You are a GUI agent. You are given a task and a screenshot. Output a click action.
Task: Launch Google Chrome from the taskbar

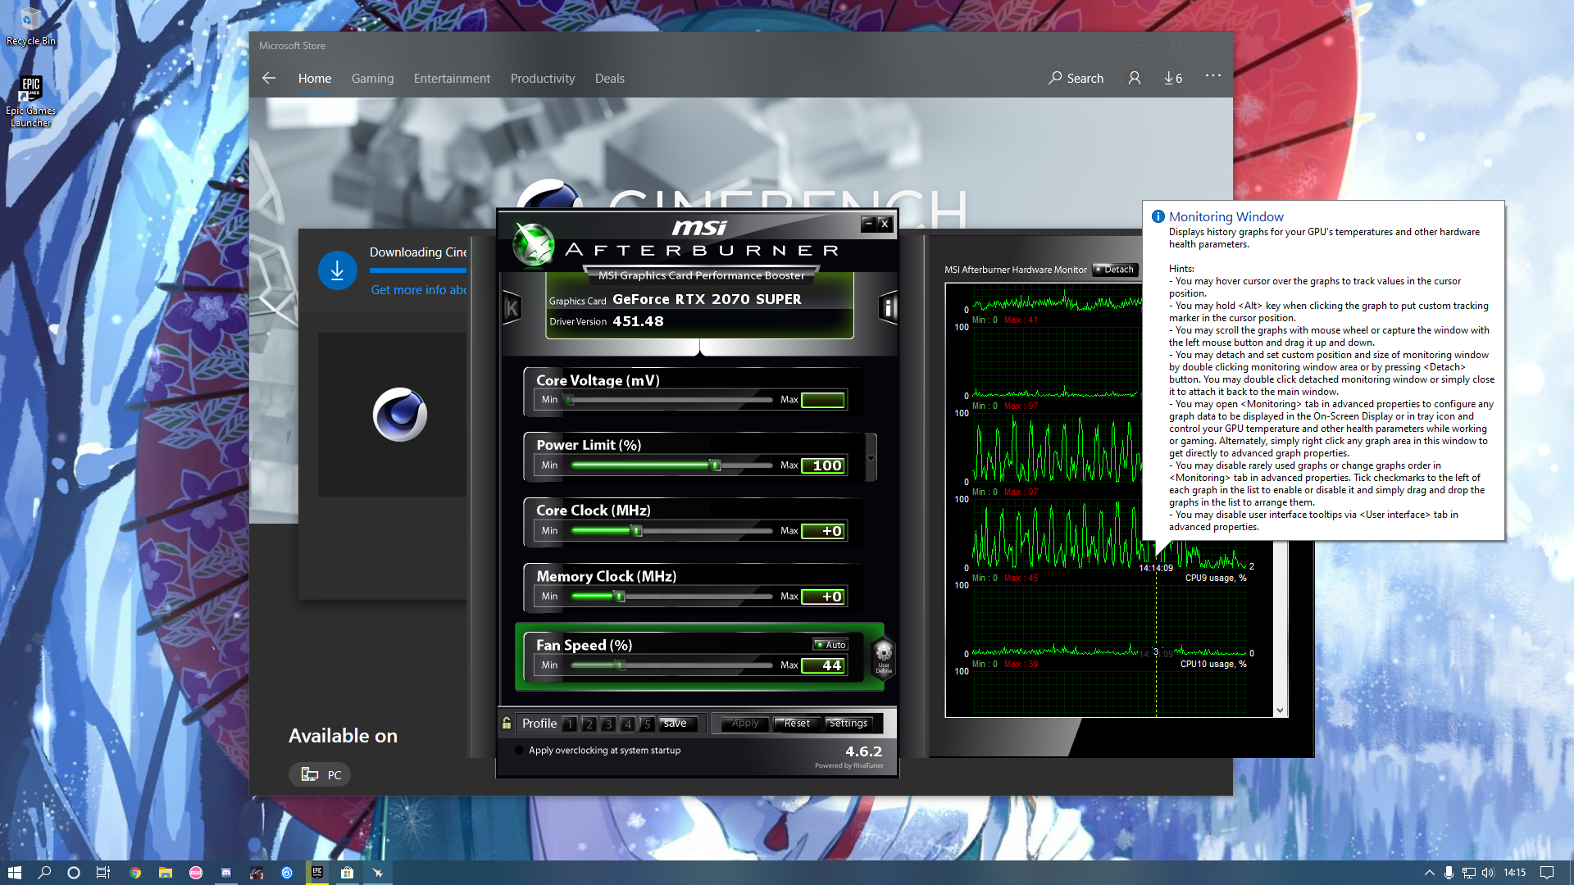click(x=135, y=873)
